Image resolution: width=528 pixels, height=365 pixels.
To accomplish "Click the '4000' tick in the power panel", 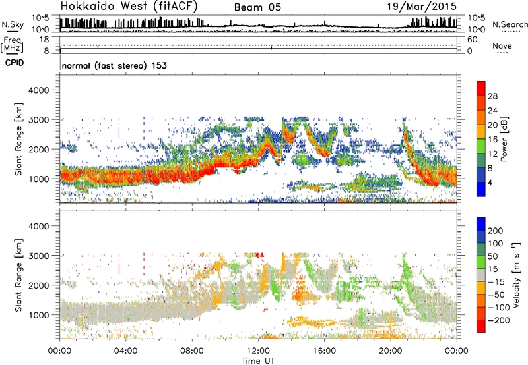I will 38,90.
